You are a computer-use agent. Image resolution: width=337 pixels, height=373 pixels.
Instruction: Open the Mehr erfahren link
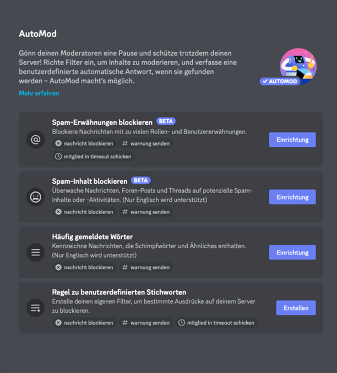[39, 93]
